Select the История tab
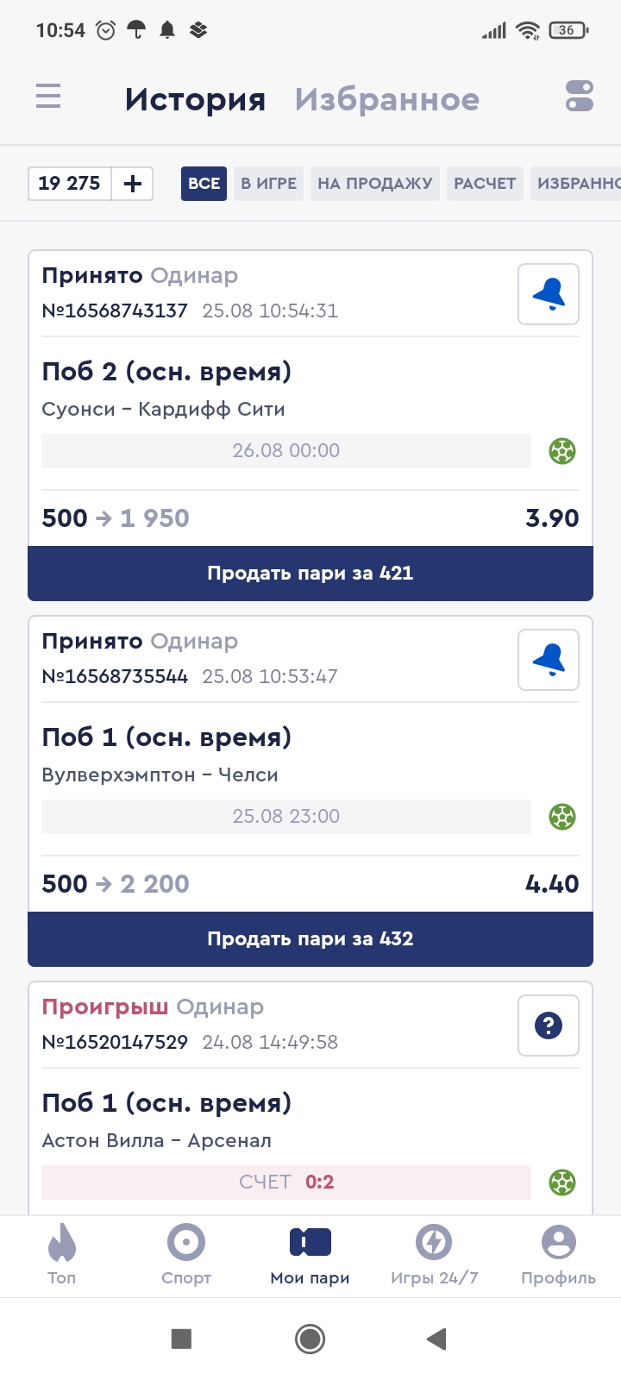Viewport: 621px width, 1380px height. [x=195, y=99]
